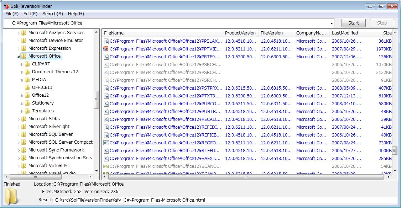This screenshot has width=401, height=208.
Task: Click the Start button
Action: pos(353,23)
